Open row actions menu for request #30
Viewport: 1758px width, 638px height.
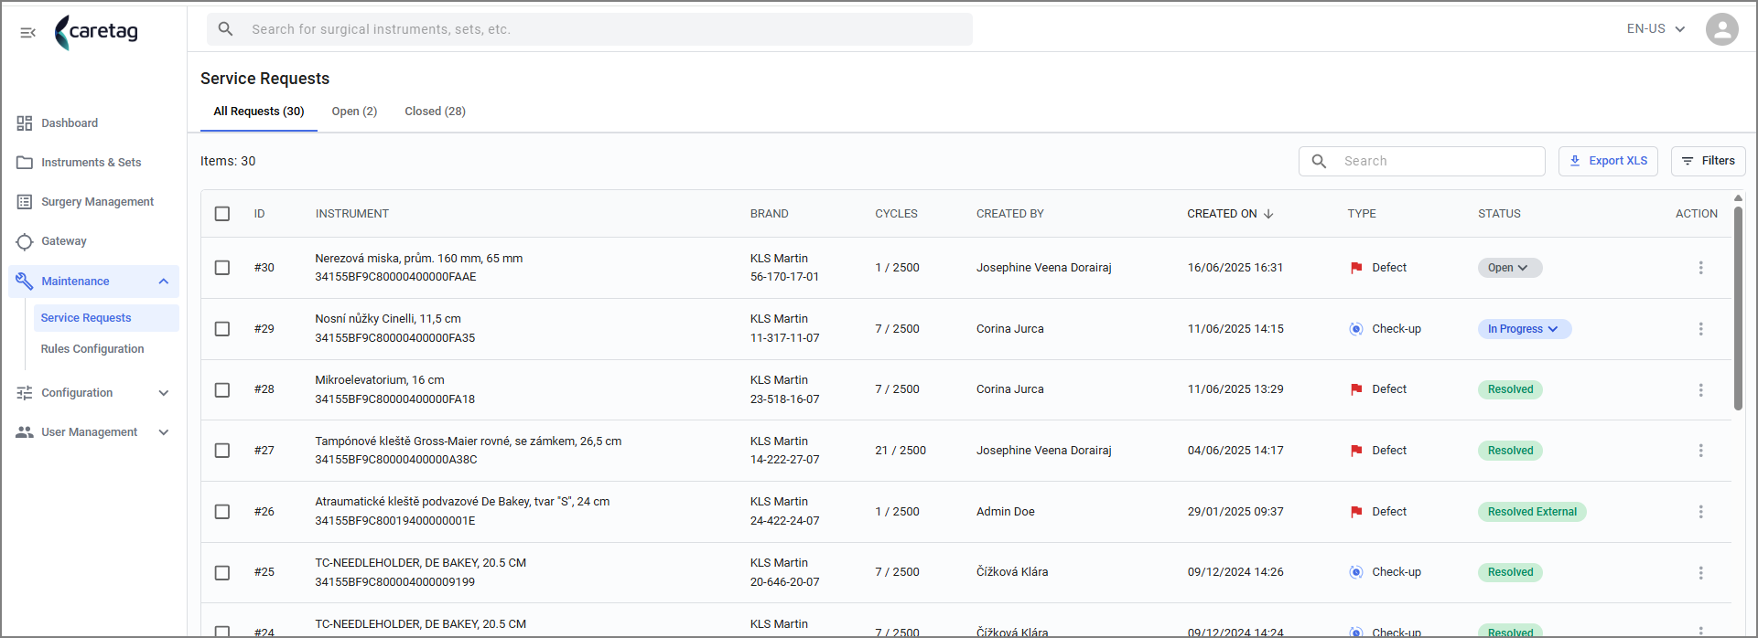1700,268
